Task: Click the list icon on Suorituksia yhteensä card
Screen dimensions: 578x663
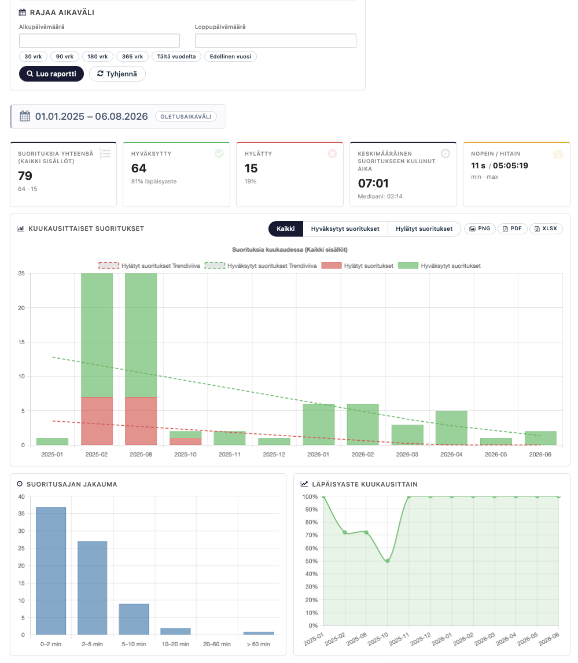Action: point(105,153)
